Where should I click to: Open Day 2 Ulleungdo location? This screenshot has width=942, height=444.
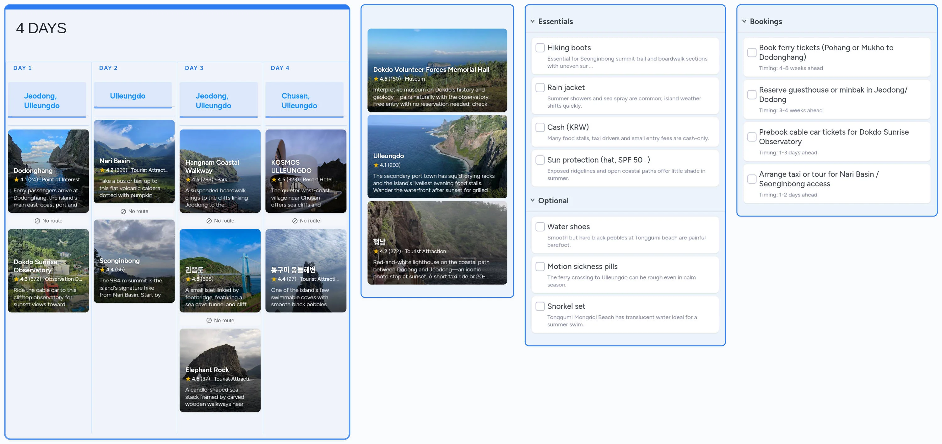point(133,96)
